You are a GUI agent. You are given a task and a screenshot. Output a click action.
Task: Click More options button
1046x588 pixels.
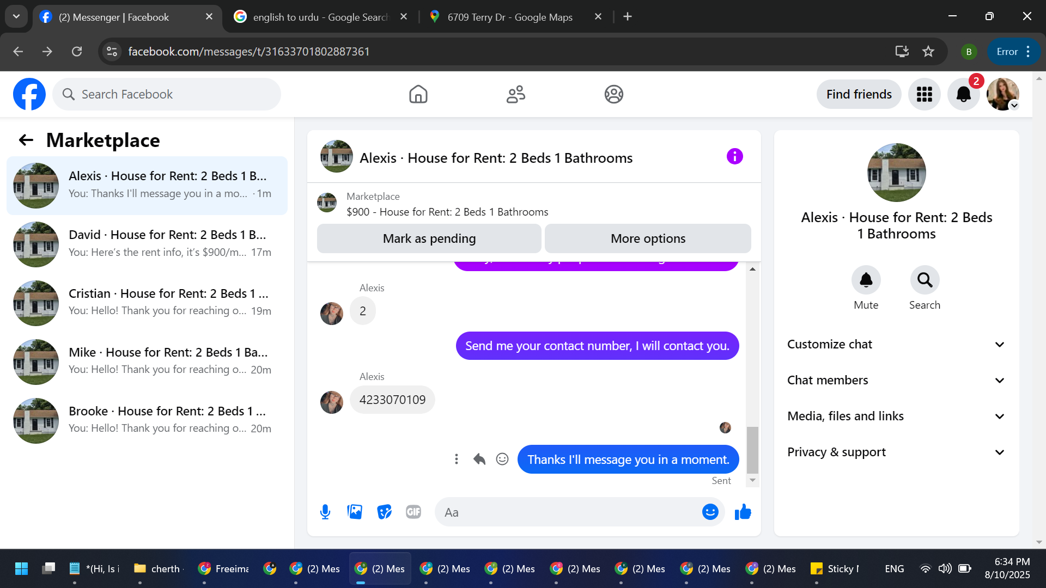click(x=648, y=238)
